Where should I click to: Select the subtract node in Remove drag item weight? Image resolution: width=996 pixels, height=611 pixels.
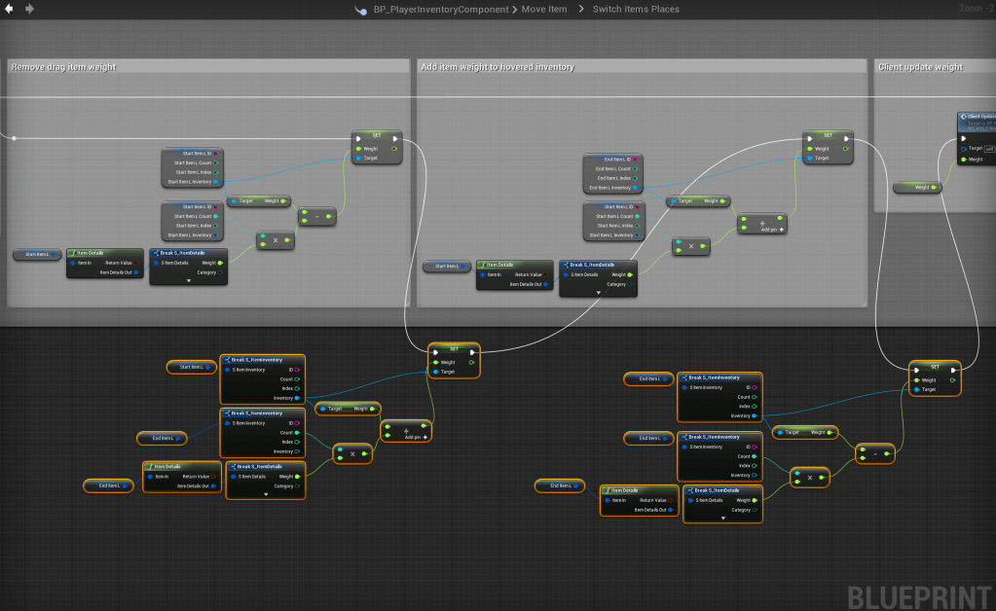pos(316,217)
